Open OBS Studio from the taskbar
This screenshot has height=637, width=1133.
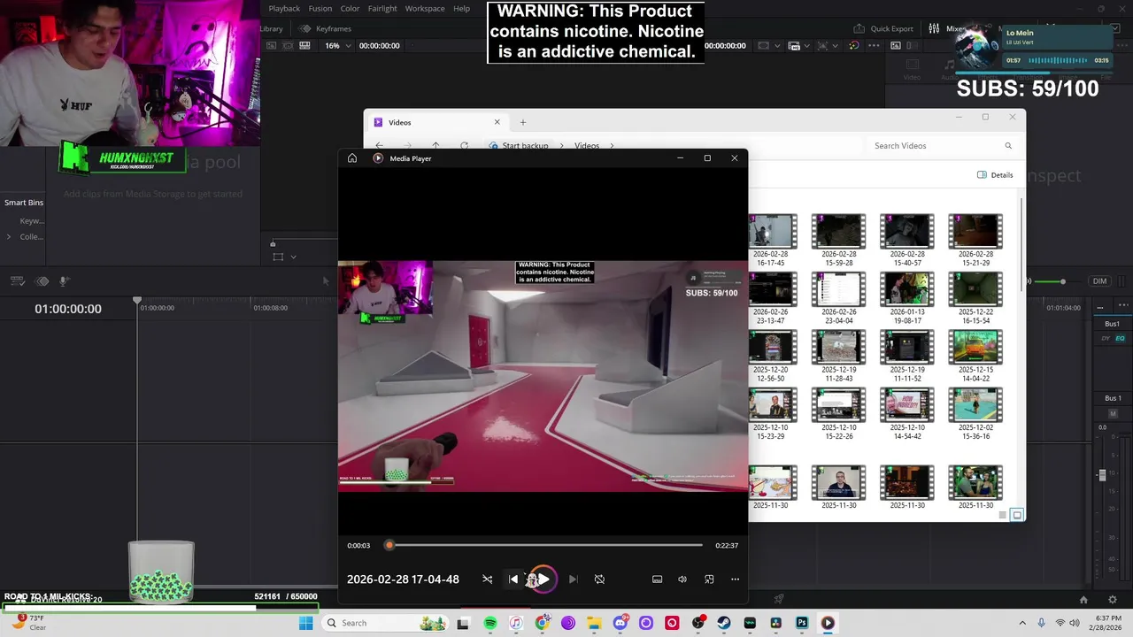(698, 623)
